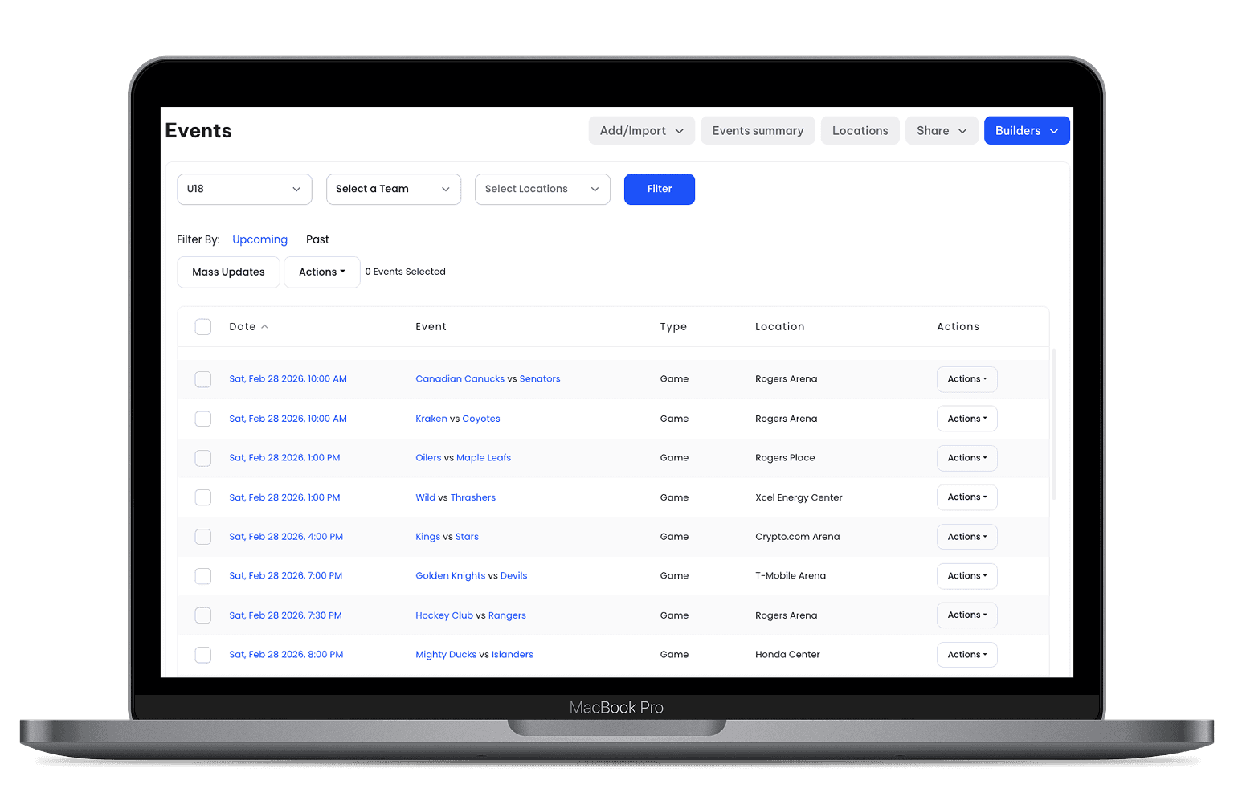The height and width of the screenshot is (785, 1234).
Task: Open the Mighty Ducks team link
Action: tap(446, 655)
